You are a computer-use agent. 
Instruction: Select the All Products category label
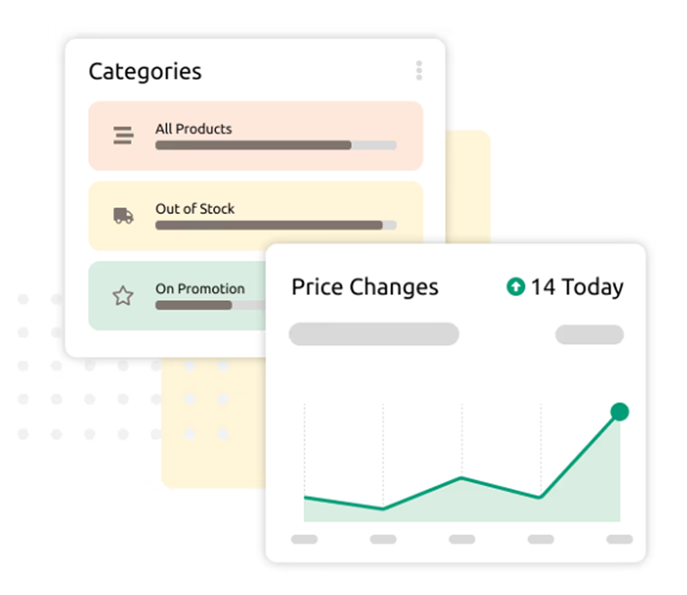(x=193, y=129)
